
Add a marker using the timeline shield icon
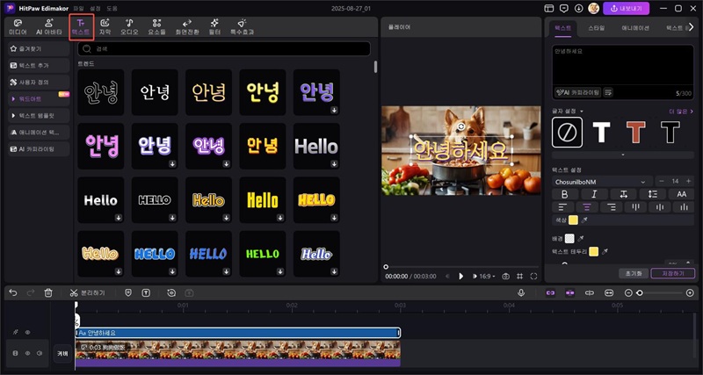(128, 292)
